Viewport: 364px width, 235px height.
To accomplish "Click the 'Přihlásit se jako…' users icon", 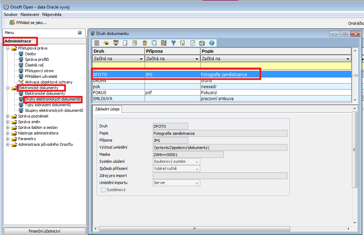I will [x=12, y=23].
